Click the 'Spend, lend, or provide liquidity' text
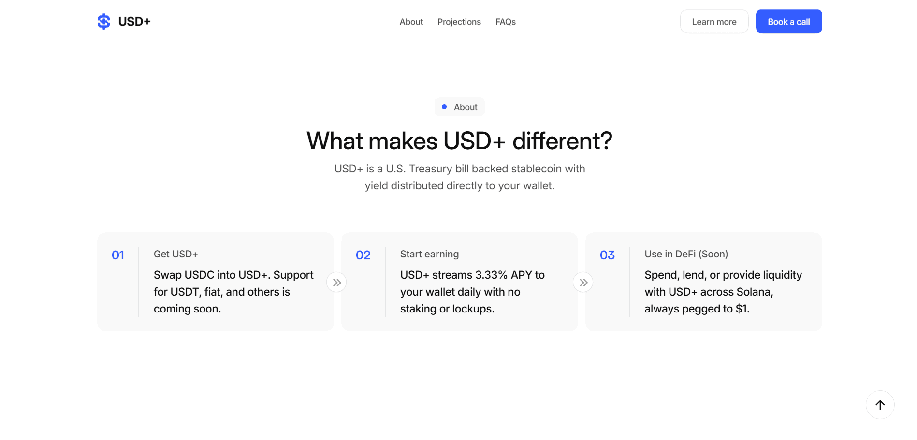The height and width of the screenshot is (440, 917). pyautogui.click(x=724, y=292)
